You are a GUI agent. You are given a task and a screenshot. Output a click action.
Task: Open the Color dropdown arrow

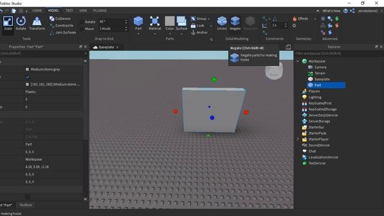(x=170, y=34)
